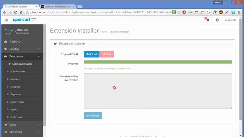Click the Marketing share icon
The height and width of the screenshot is (137, 244).
click(6, 132)
